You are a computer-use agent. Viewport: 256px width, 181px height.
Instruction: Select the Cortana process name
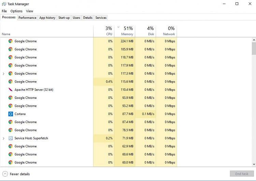[x=20, y=114]
